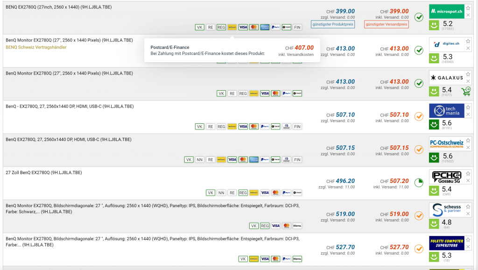Click the PayPal icon in PCHC Gossau row
The width and height of the screenshot is (478, 270).
click(x=287, y=193)
